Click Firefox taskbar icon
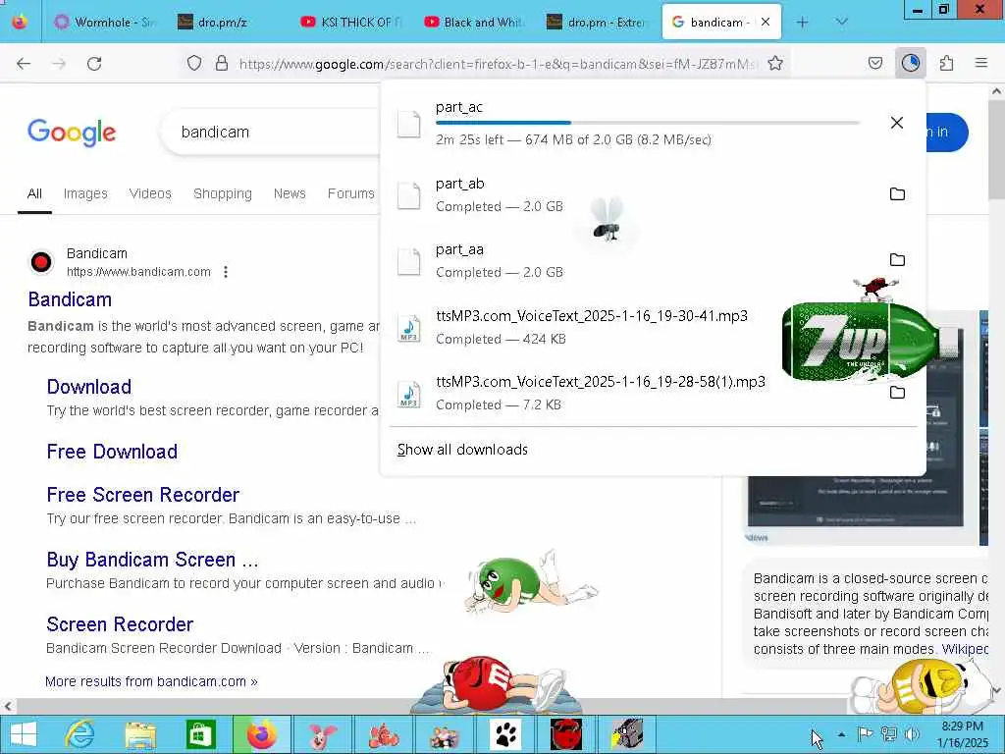Screen dimensions: 1005x754 point(261,734)
